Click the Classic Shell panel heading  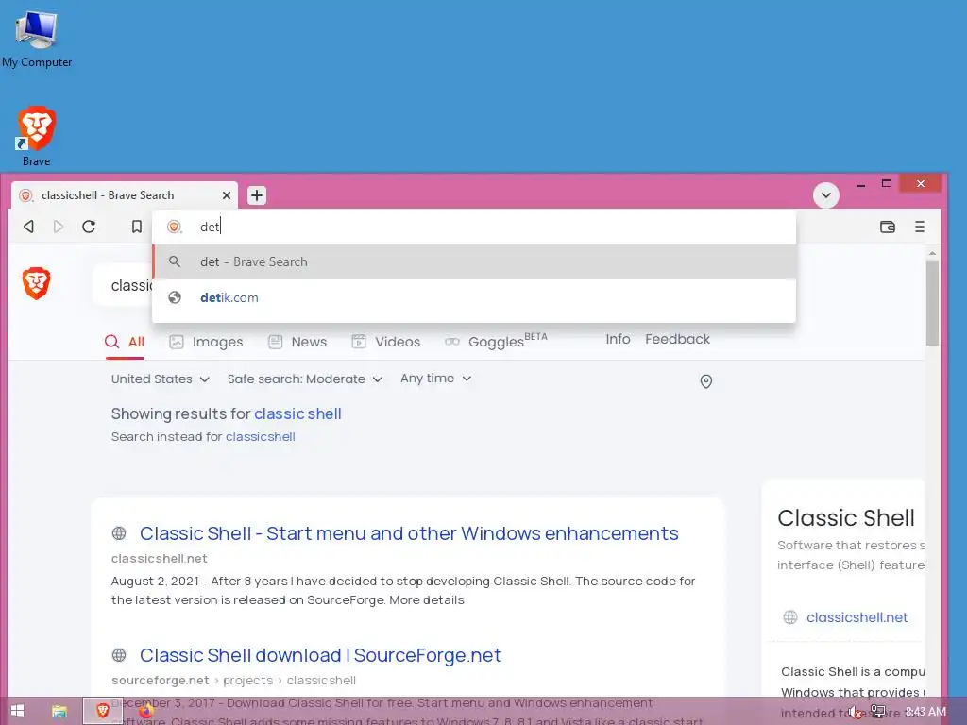coord(845,518)
